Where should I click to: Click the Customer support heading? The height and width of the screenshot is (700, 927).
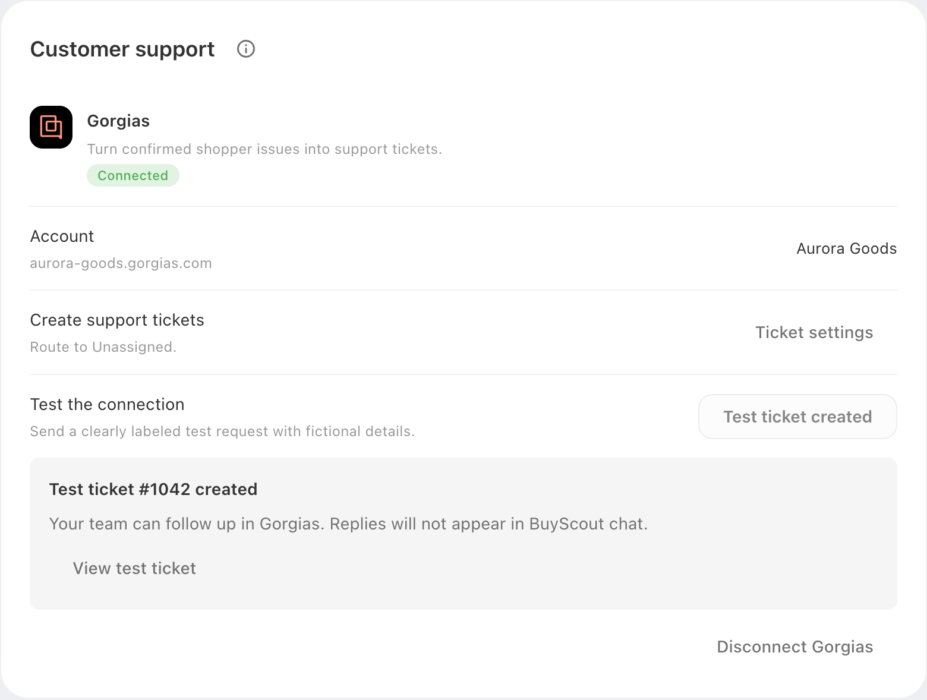click(x=122, y=49)
